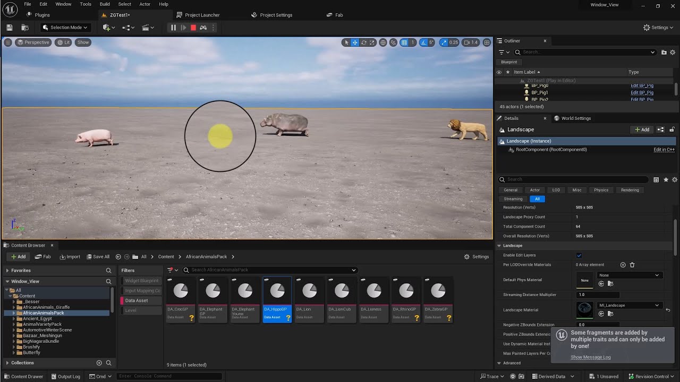680x382 pixels.
Task: Click the surface snapping icon
Action: click(x=393, y=42)
